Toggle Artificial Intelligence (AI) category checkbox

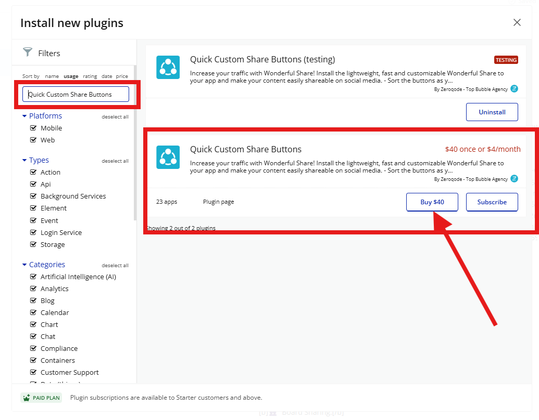33,277
